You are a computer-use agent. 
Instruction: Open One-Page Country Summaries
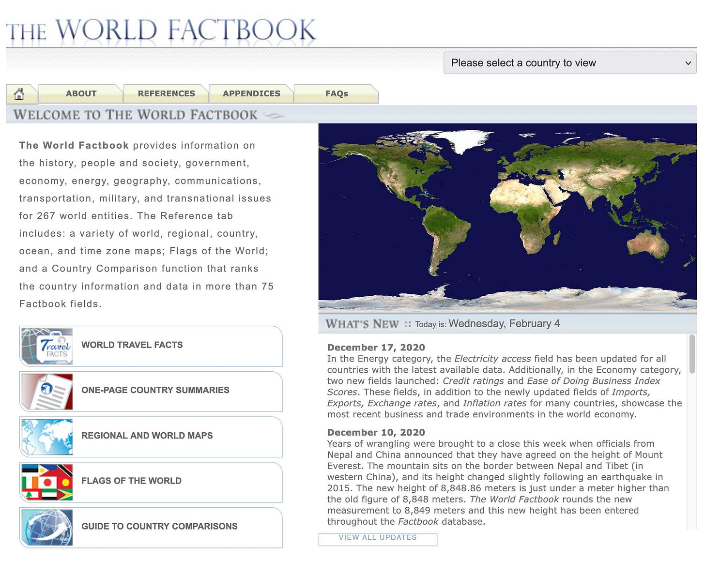pyautogui.click(x=155, y=390)
